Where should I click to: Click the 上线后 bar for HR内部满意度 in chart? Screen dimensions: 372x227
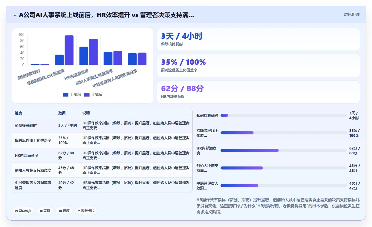(x=93, y=52)
